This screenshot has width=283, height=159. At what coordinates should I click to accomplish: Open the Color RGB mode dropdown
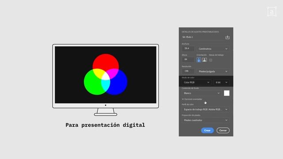pyautogui.click(x=196, y=83)
